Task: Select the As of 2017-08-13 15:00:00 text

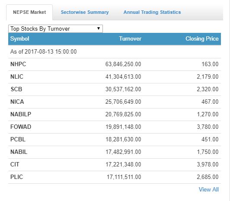Action: click(43, 51)
